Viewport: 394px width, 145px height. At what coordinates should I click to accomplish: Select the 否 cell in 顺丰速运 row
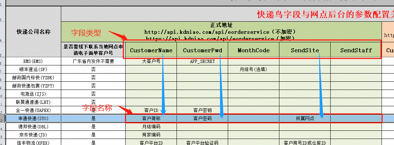tap(93, 70)
